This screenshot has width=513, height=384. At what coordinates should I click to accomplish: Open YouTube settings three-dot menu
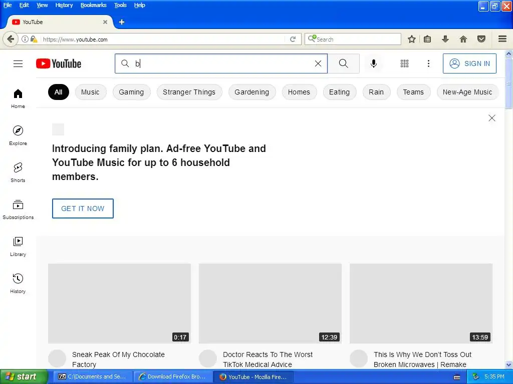click(x=429, y=63)
